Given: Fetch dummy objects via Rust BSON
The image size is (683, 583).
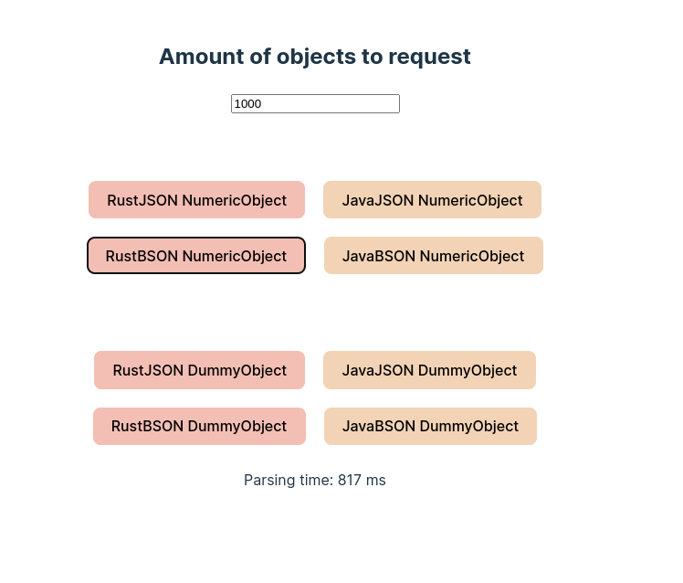Looking at the screenshot, I should (x=199, y=426).
